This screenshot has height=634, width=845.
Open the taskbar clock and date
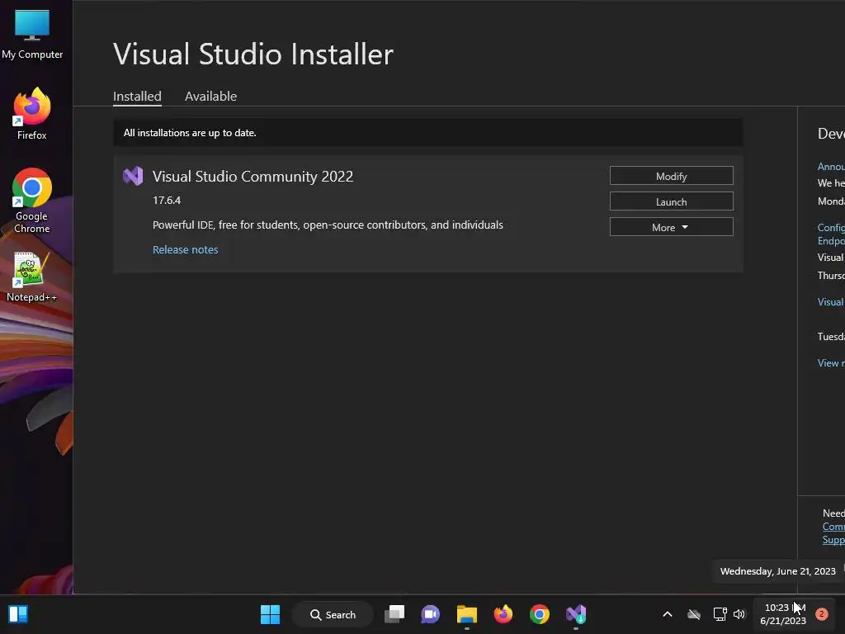click(784, 614)
